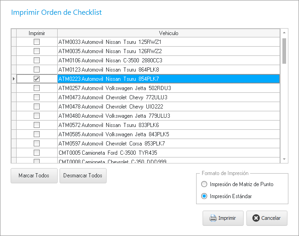
Task: Check the CMT0005 Camioneta Ford checkbox
Action: [x=36, y=153]
